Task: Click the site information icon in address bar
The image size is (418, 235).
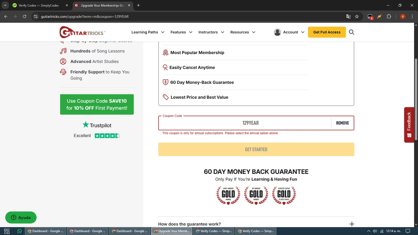Action: coord(36,16)
